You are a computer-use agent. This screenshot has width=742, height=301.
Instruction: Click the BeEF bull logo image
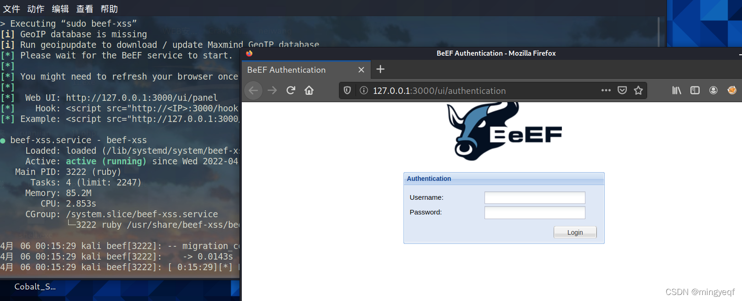pos(505,131)
